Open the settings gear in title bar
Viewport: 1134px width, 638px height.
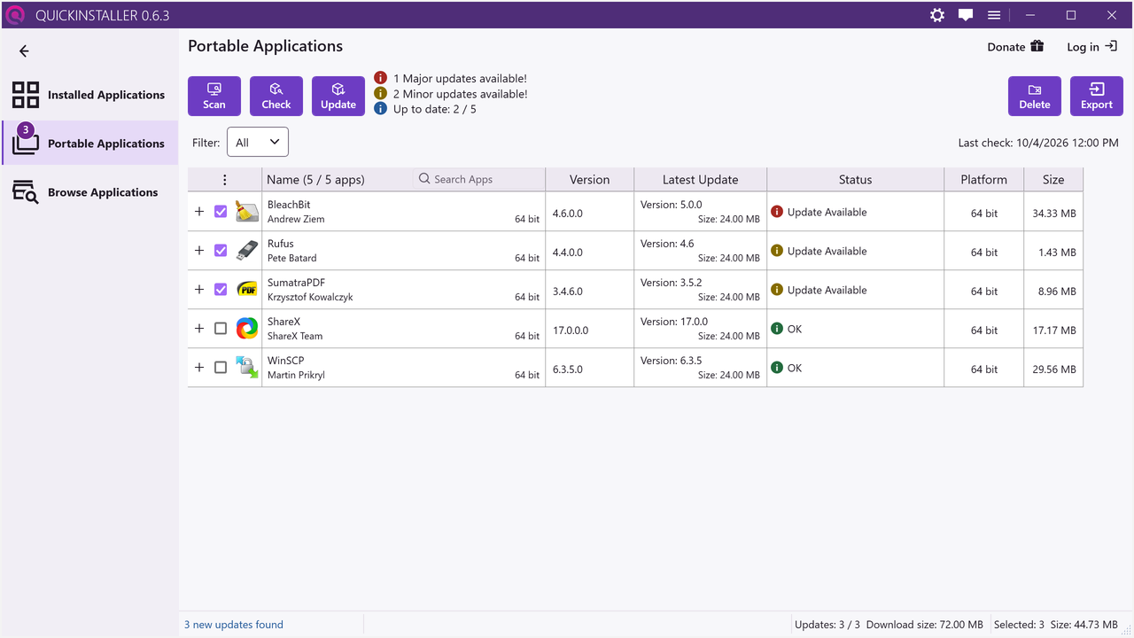click(937, 15)
